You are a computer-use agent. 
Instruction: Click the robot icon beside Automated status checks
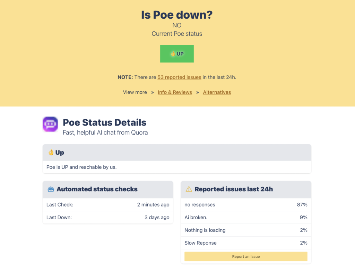pyautogui.click(x=51, y=189)
